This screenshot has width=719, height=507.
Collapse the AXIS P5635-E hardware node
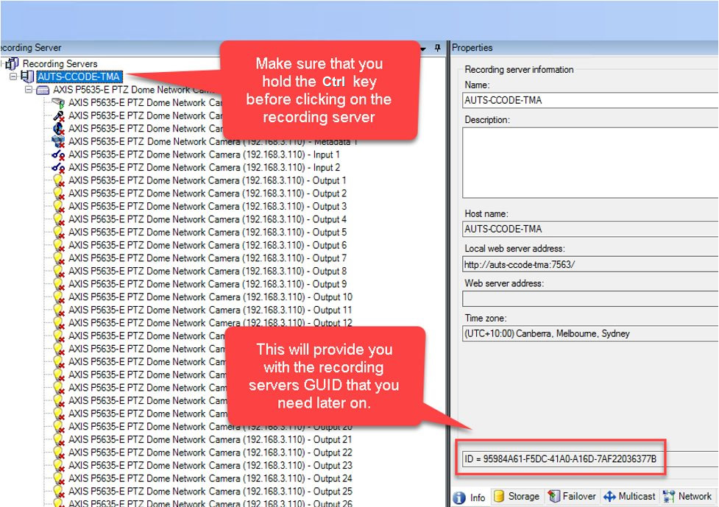point(29,90)
